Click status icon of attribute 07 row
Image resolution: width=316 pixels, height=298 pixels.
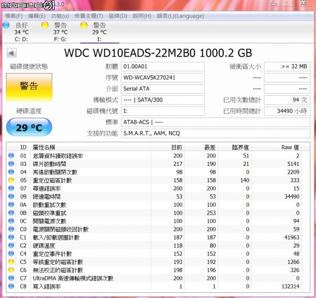tap(11, 188)
